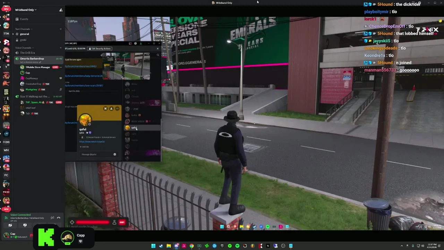Open the WH server icon
This screenshot has width=444, height=250.
coord(6,150)
